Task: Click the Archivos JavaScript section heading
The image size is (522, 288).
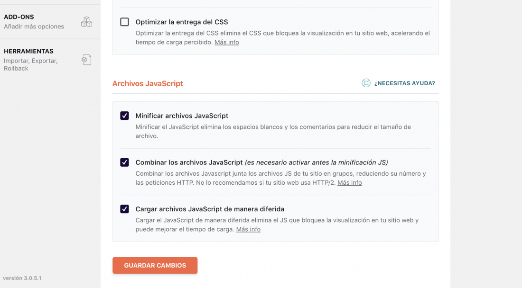Action: tap(148, 83)
